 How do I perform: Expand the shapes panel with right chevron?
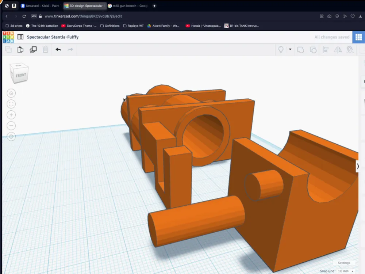[358, 166]
